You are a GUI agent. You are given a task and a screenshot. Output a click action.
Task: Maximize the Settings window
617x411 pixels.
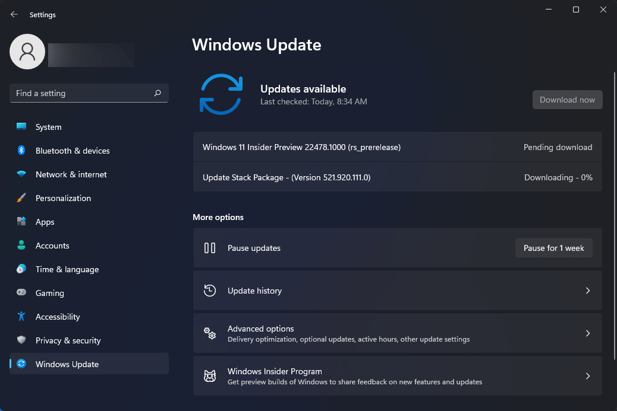[x=575, y=9]
